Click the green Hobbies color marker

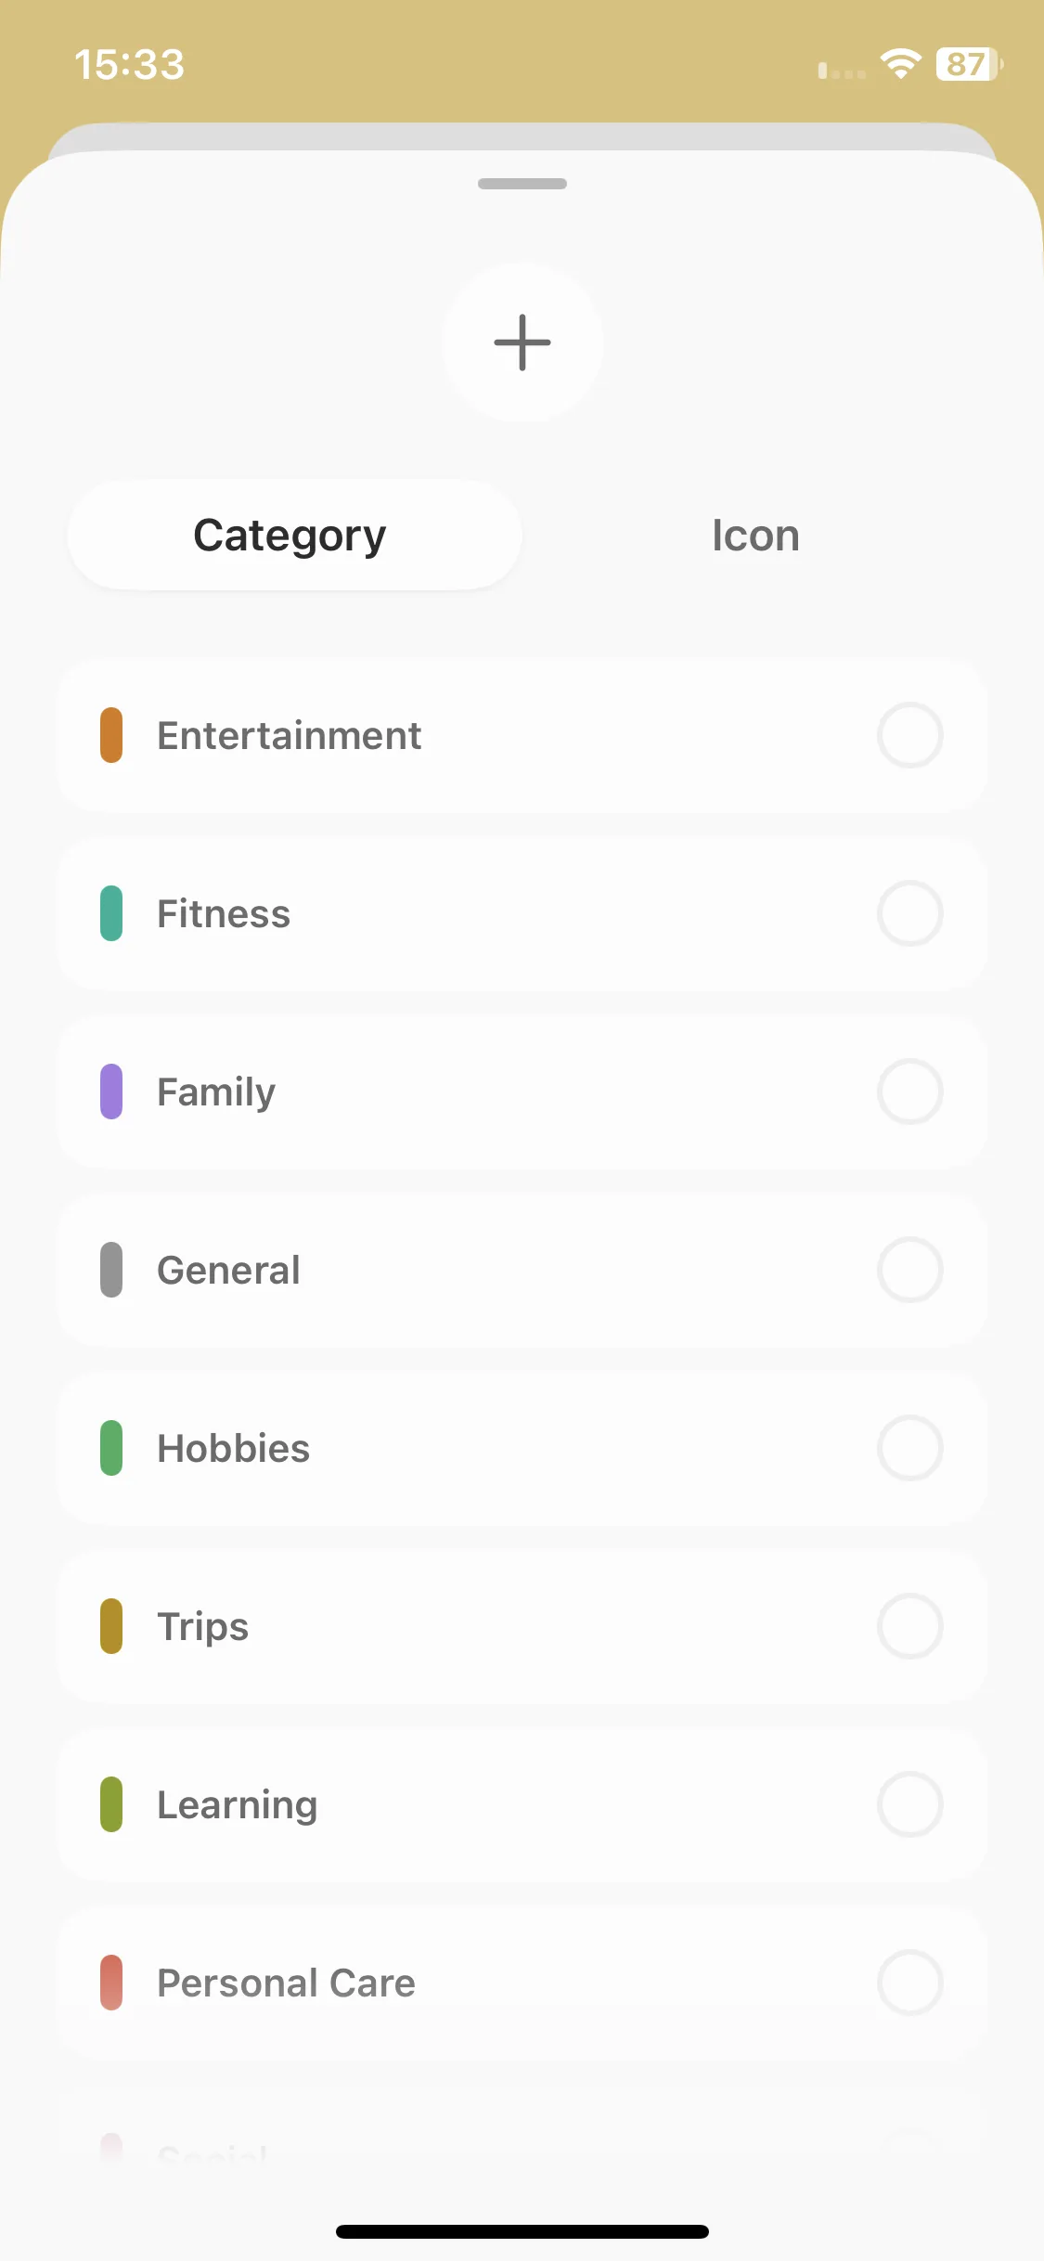tap(111, 1448)
